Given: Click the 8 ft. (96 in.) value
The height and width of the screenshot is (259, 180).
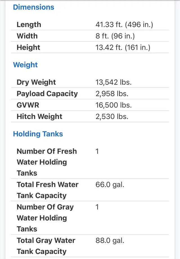Looking at the screenshot, I should pyautogui.click(x=115, y=36).
